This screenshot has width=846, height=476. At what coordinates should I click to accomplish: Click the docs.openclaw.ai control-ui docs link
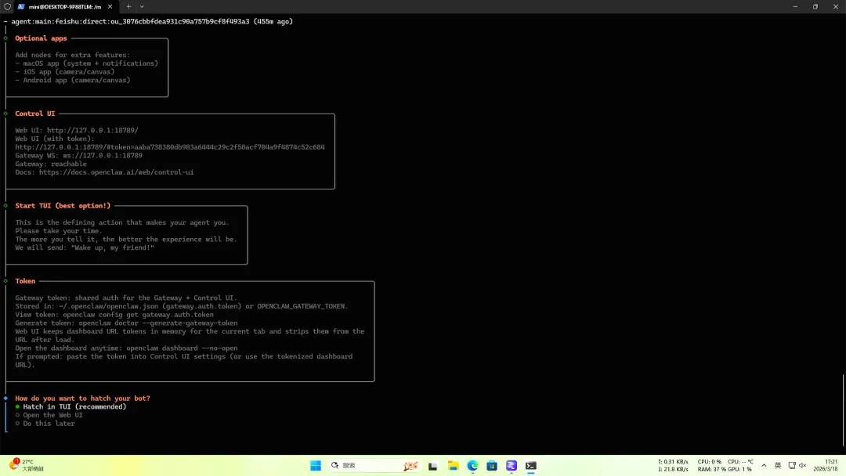[x=116, y=172]
